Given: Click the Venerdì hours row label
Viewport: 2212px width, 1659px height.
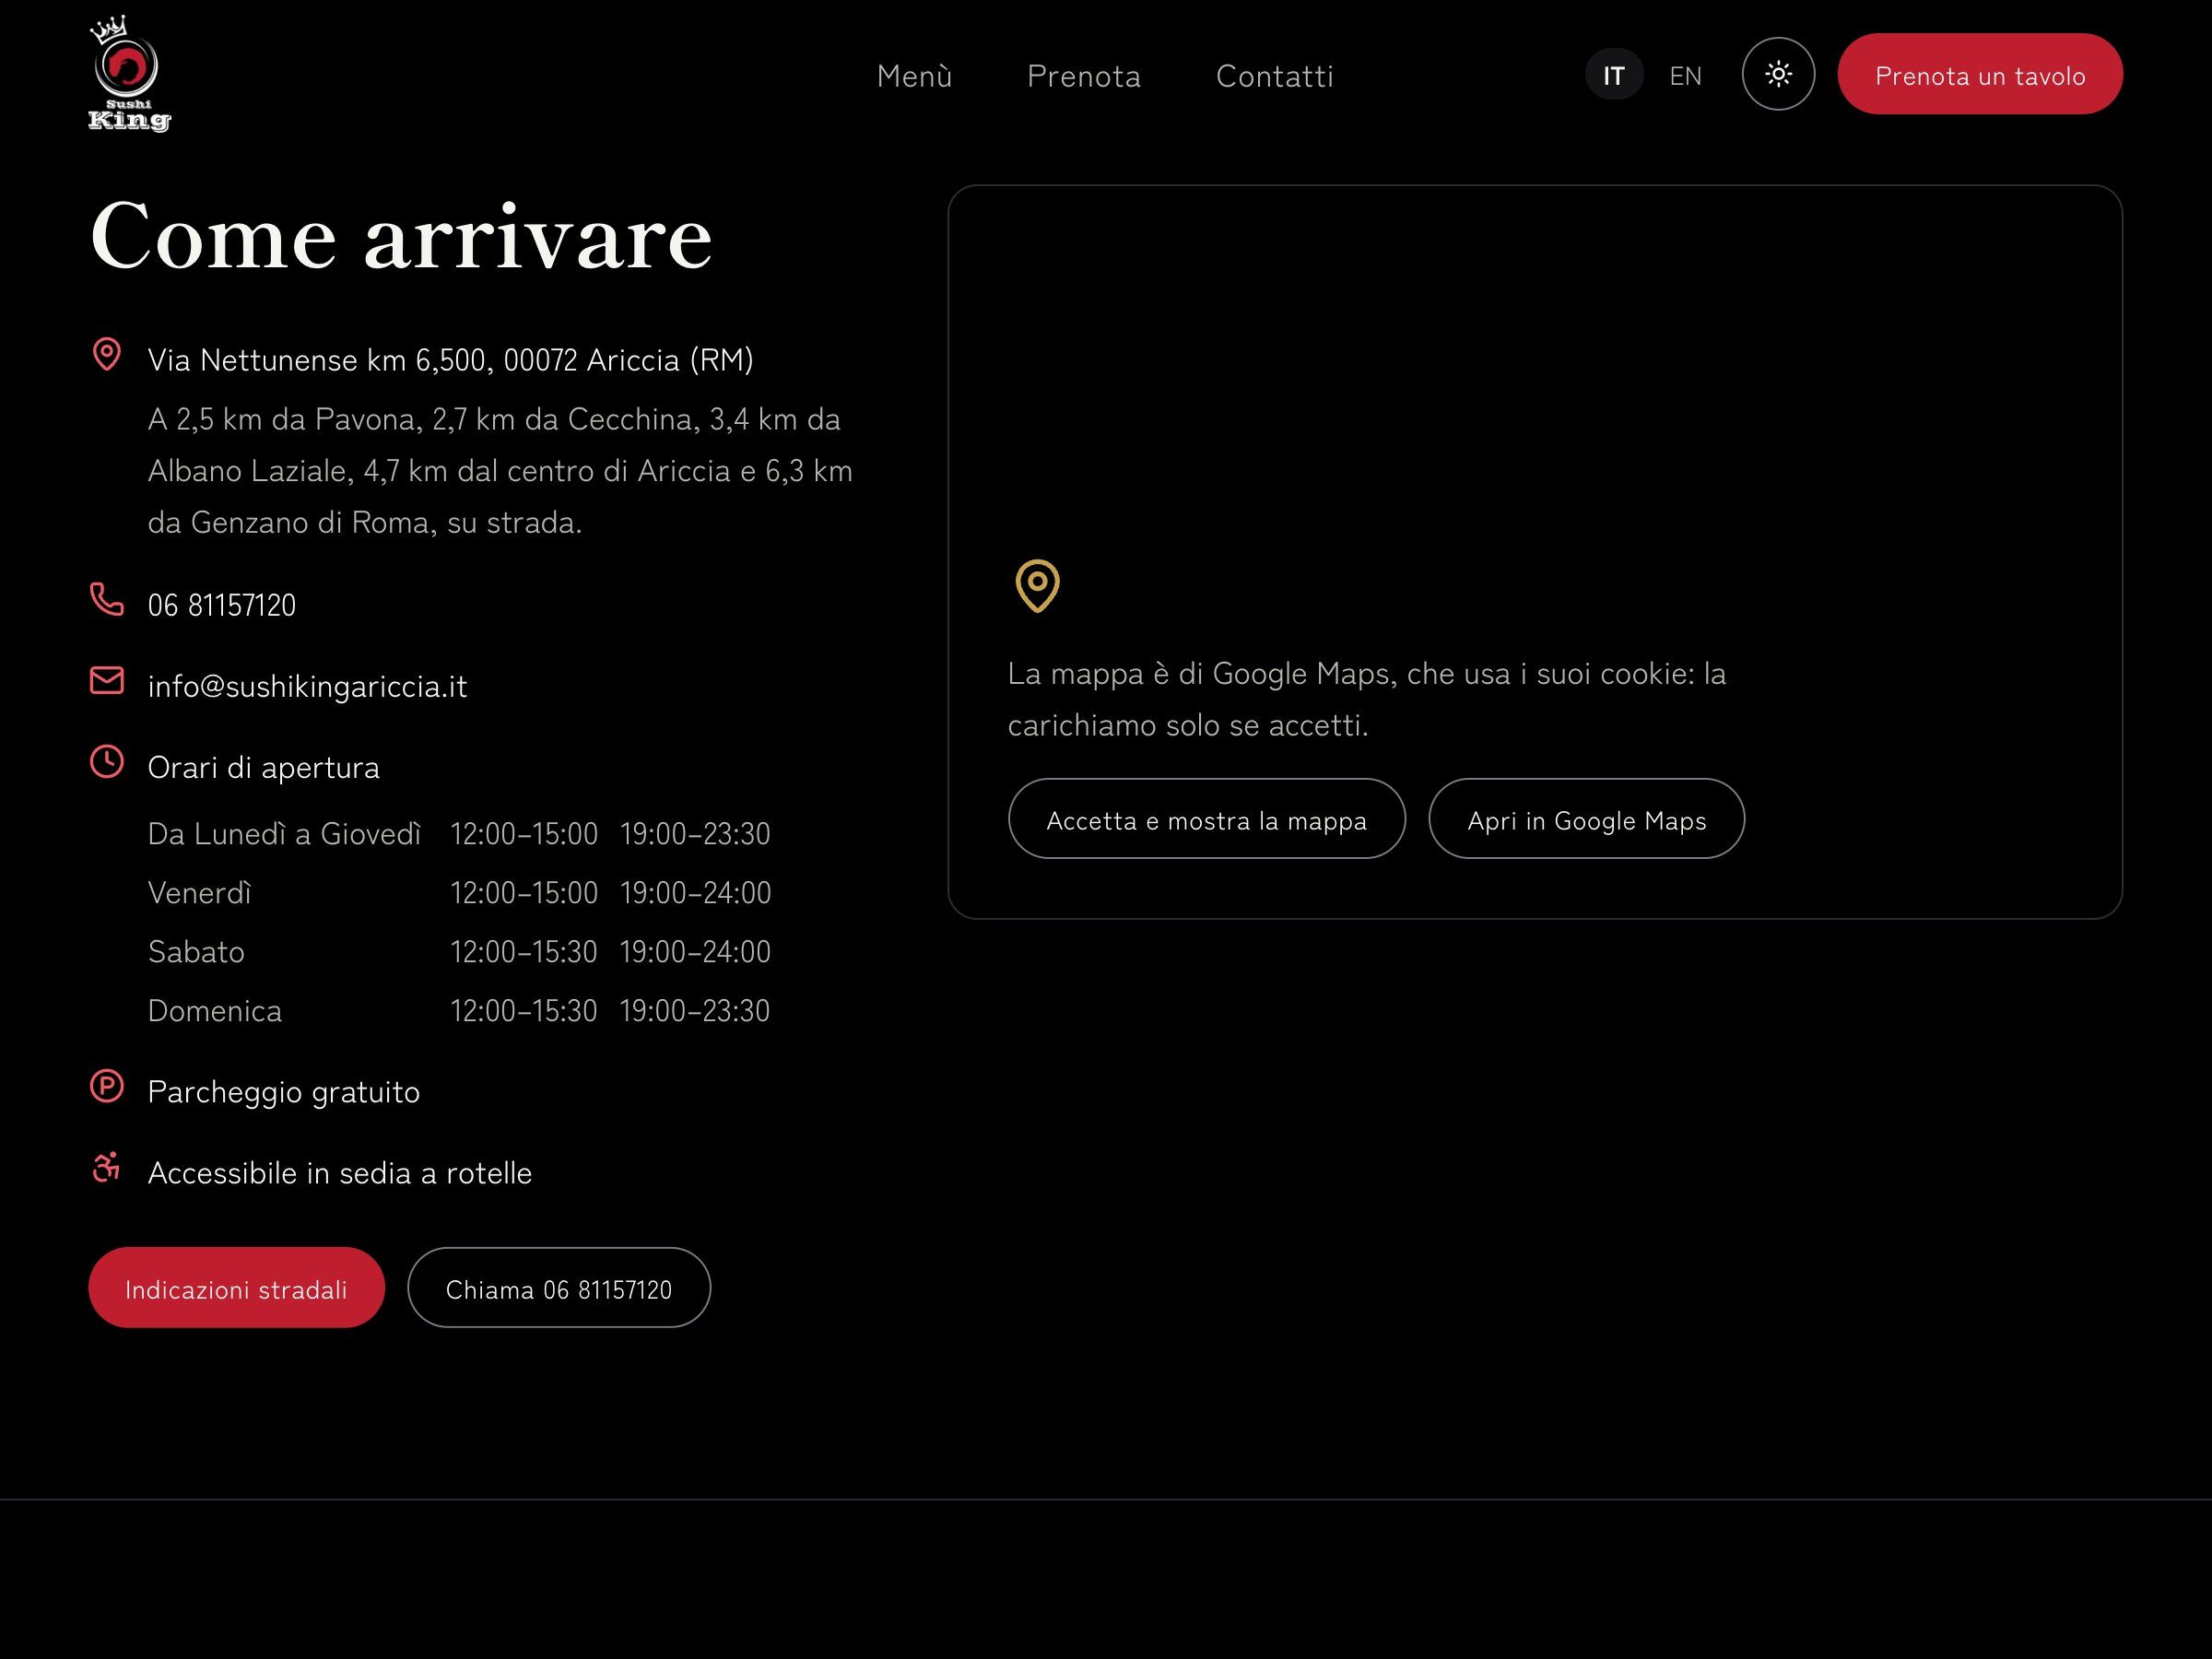Looking at the screenshot, I should coord(199,893).
